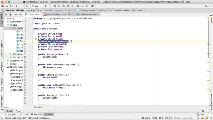Open the SDK Manager icon
Image resolution: width=213 pixels, height=120 pixels.
pos(87,6)
